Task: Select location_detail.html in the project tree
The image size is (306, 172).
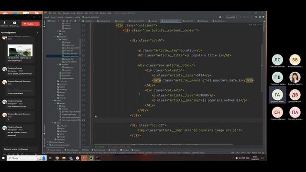Action: coord(70,48)
